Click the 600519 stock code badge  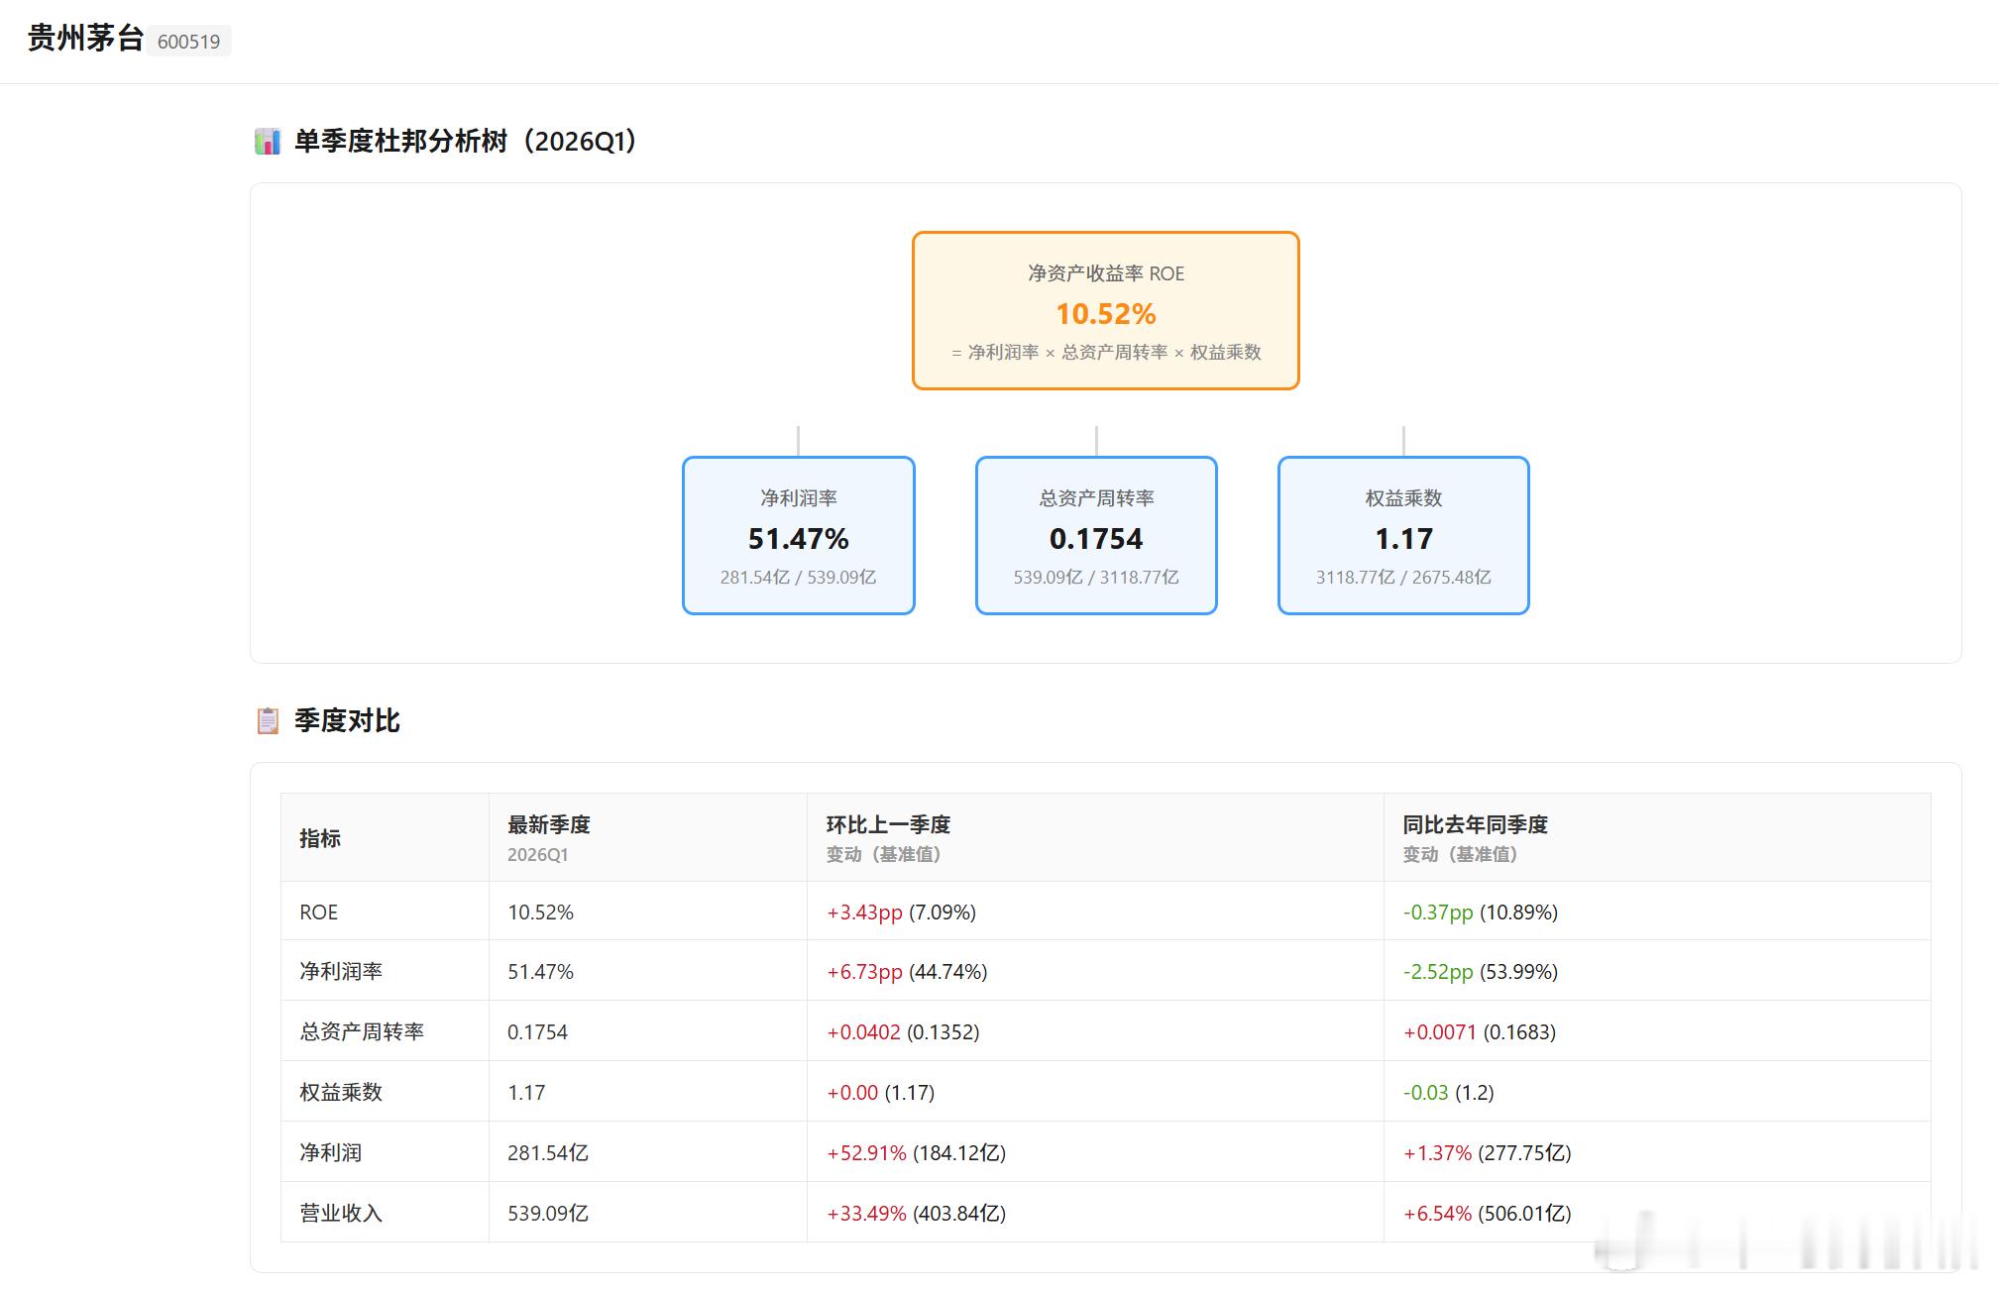click(x=188, y=42)
